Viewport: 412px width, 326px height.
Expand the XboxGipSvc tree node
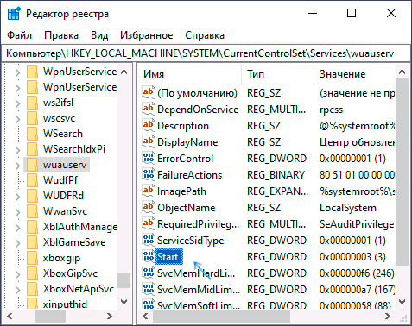[x=18, y=274]
